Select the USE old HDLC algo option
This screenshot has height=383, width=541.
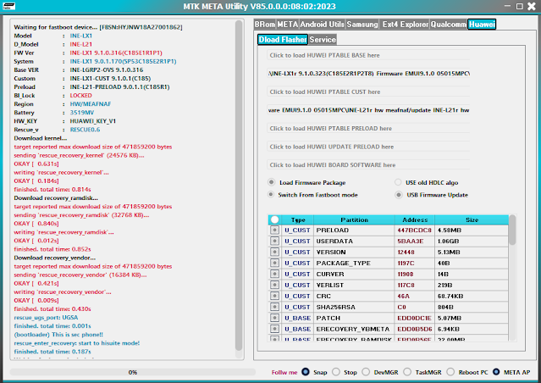pos(398,182)
